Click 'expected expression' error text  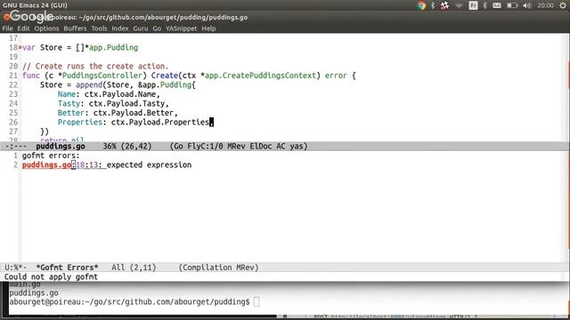tap(149, 164)
